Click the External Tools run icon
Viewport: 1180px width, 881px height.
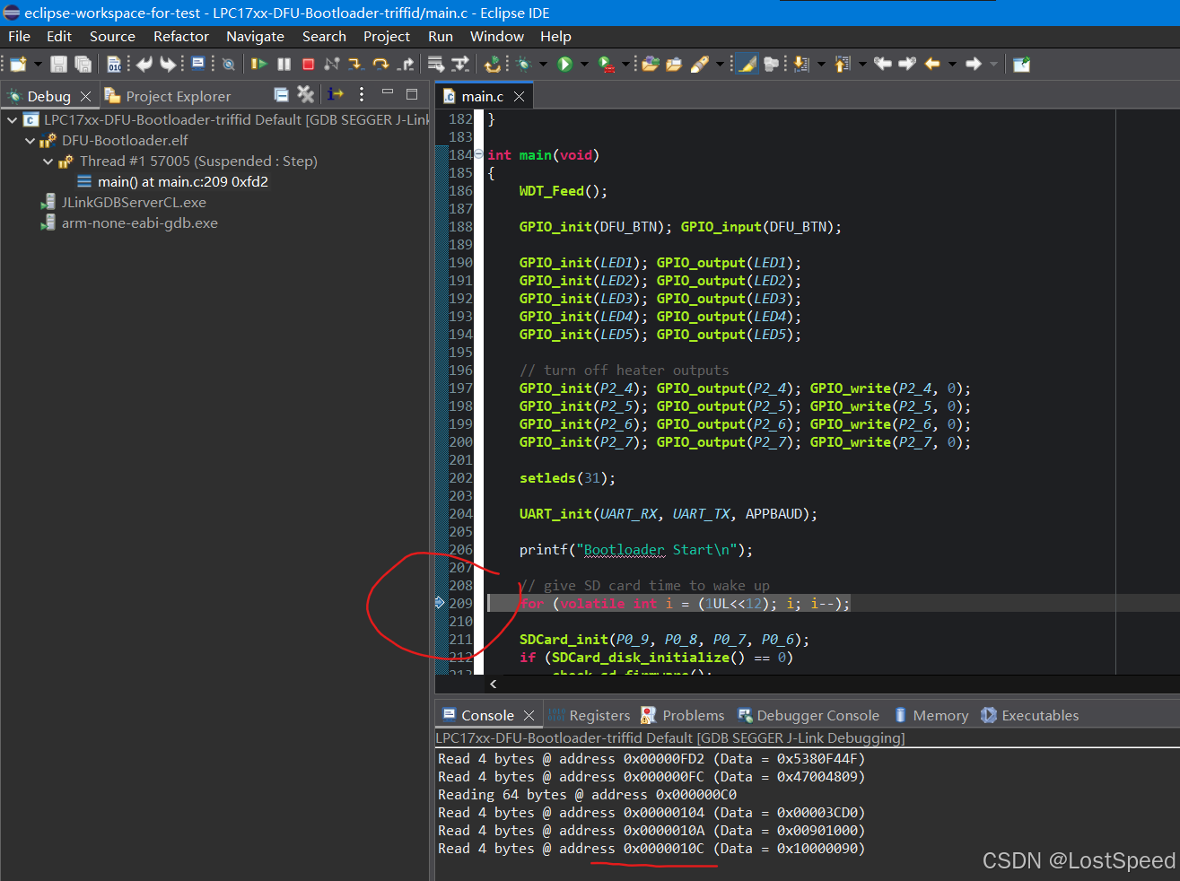(x=607, y=64)
